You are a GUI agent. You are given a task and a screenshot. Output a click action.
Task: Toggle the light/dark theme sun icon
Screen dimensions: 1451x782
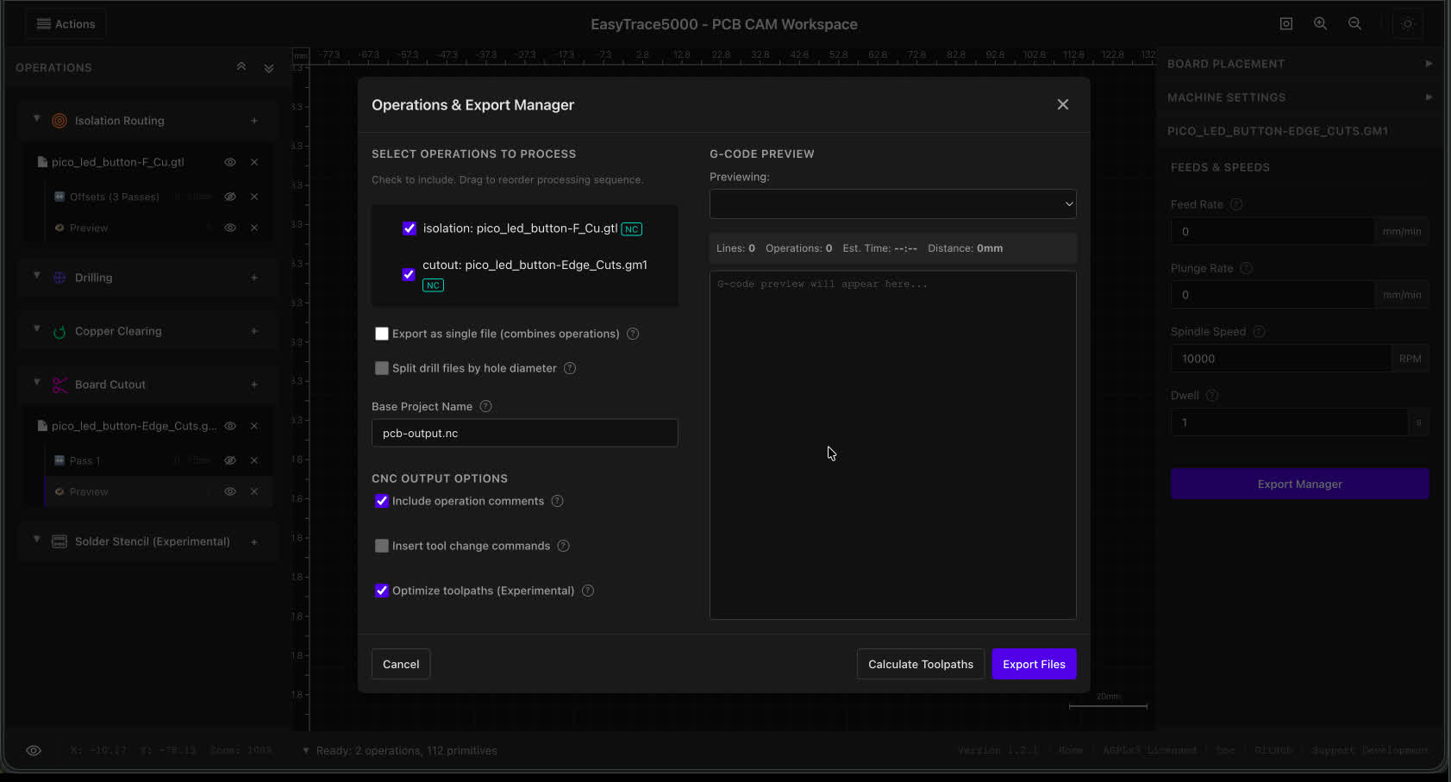1408,24
